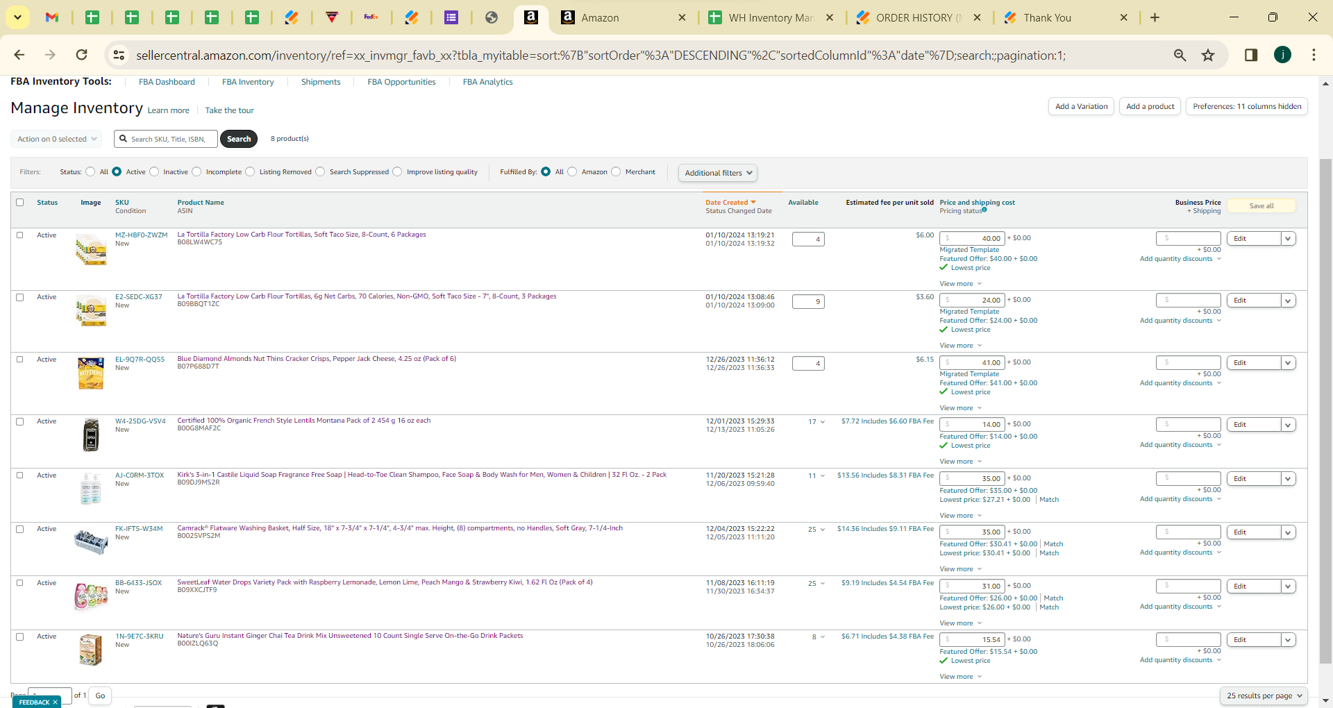The width and height of the screenshot is (1333, 708).
Task: Click Add a product button
Action: (1150, 106)
